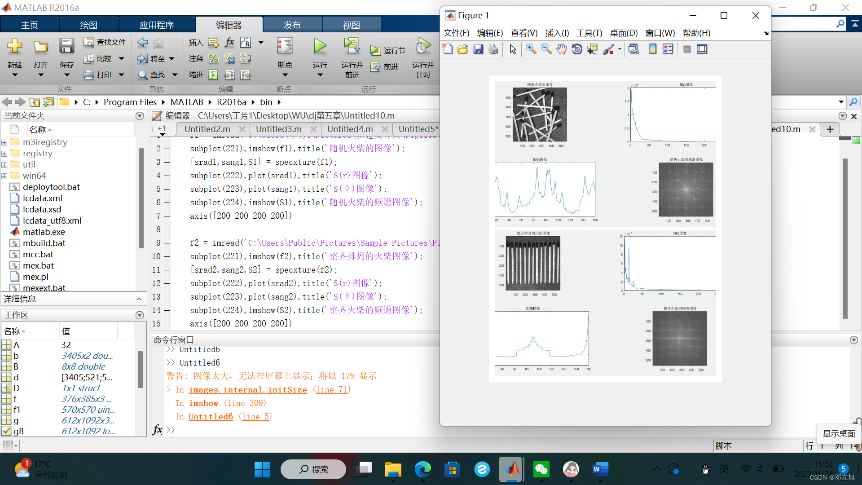Click 显示桌面 in the bottom right corner
The image size is (862, 485).
tap(839, 433)
